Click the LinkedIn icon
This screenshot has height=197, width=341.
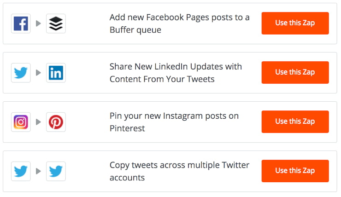[56, 73]
